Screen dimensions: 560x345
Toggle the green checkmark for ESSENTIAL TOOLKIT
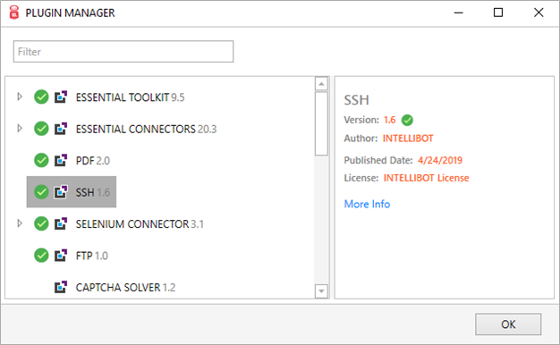41,97
